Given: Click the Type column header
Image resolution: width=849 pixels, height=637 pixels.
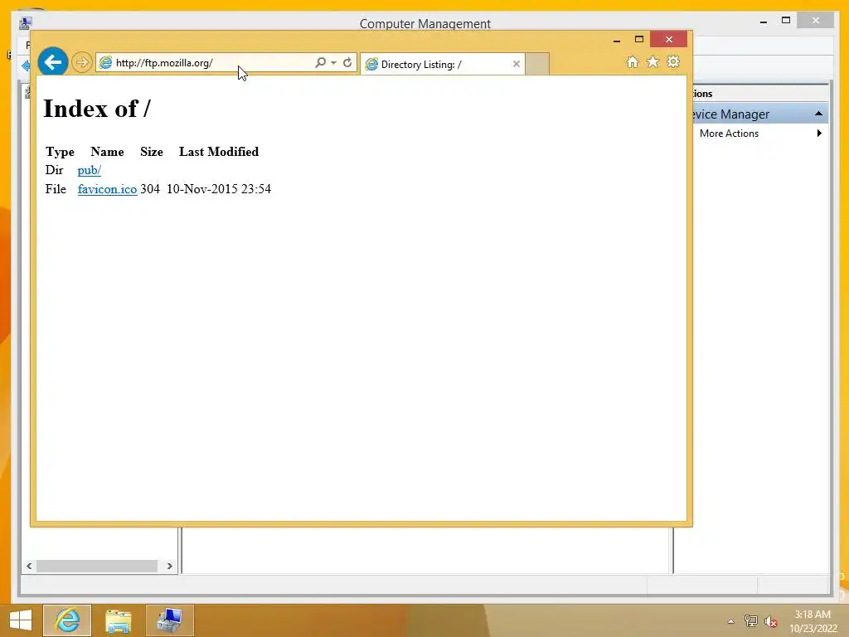Looking at the screenshot, I should (60, 152).
